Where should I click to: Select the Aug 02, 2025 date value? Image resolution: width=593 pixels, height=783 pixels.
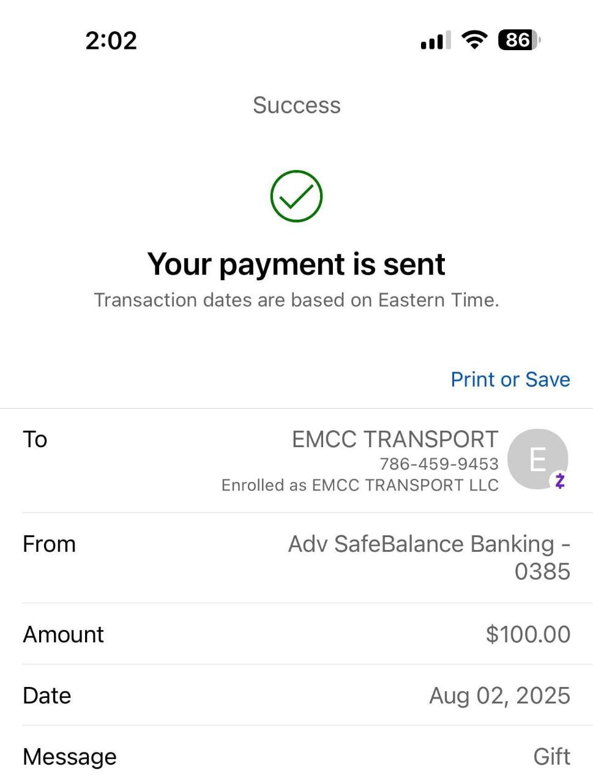499,696
